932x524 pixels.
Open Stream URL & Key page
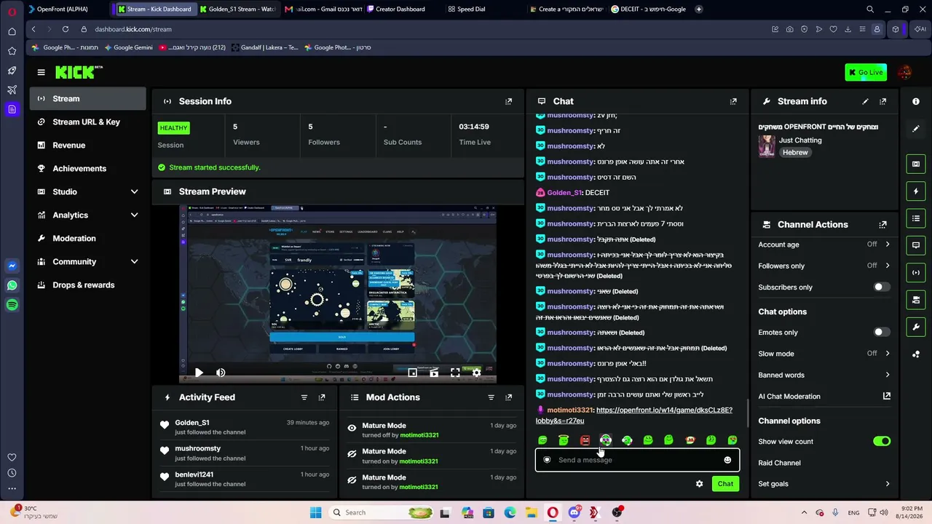click(x=88, y=122)
